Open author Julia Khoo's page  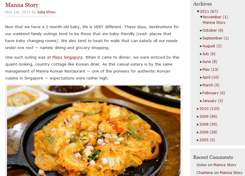46,12
